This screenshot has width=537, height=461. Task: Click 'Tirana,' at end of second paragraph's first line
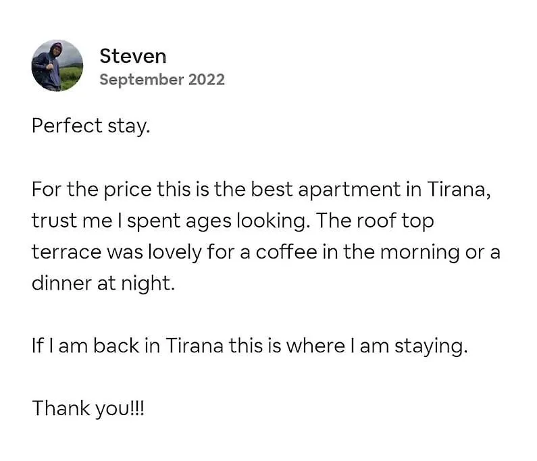click(x=459, y=189)
